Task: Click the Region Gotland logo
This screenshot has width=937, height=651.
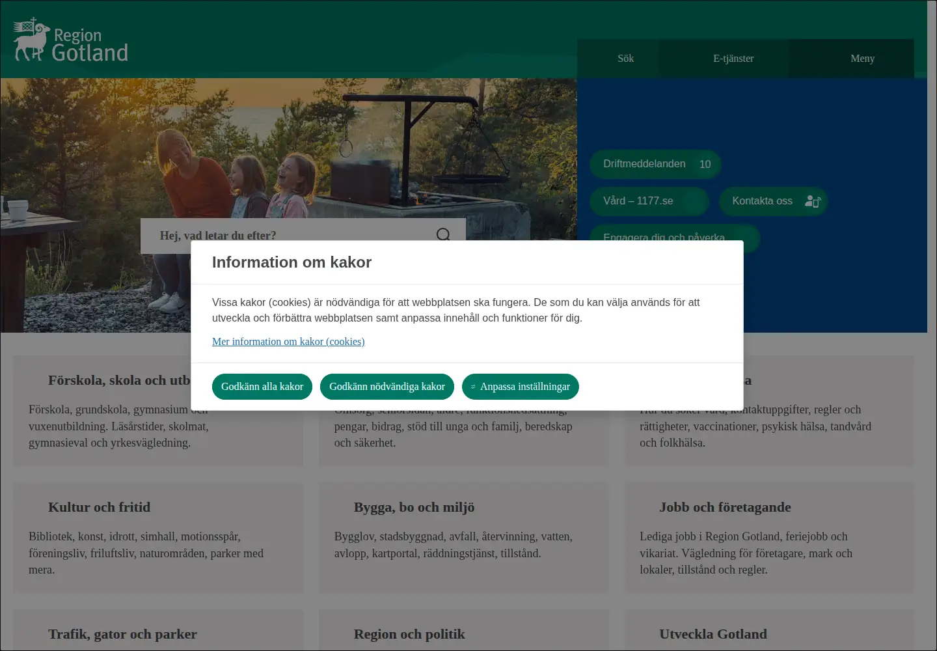Action: coord(71,40)
